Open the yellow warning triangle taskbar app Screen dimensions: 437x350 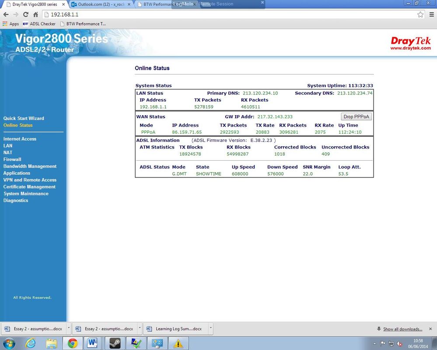pos(178,343)
